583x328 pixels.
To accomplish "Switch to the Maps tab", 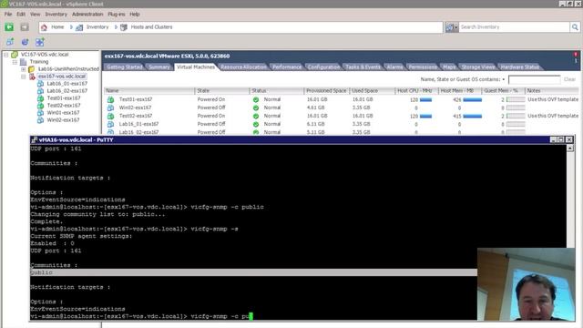I will [x=449, y=67].
